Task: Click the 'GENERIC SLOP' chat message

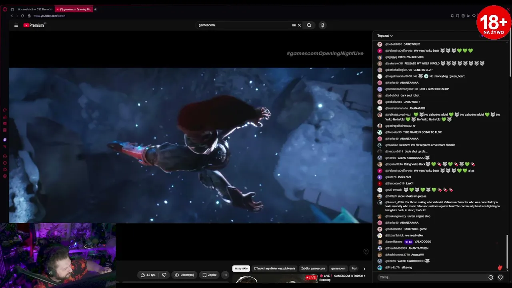Action: pyautogui.click(x=423, y=70)
